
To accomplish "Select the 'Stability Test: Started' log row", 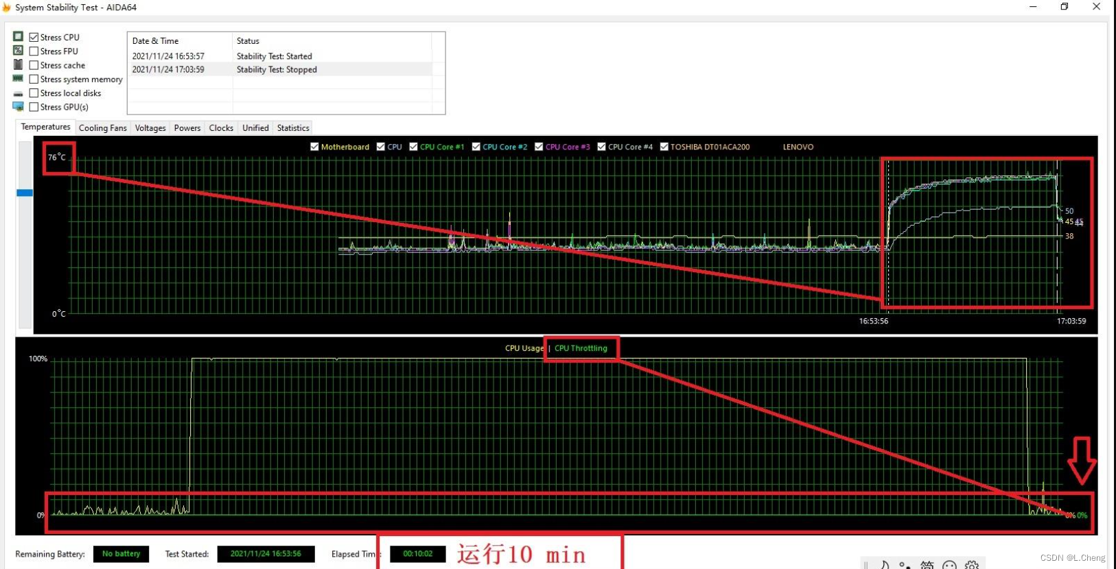I will pos(280,56).
